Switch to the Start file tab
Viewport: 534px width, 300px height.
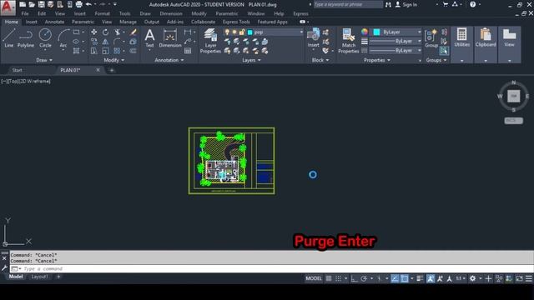pyautogui.click(x=17, y=70)
